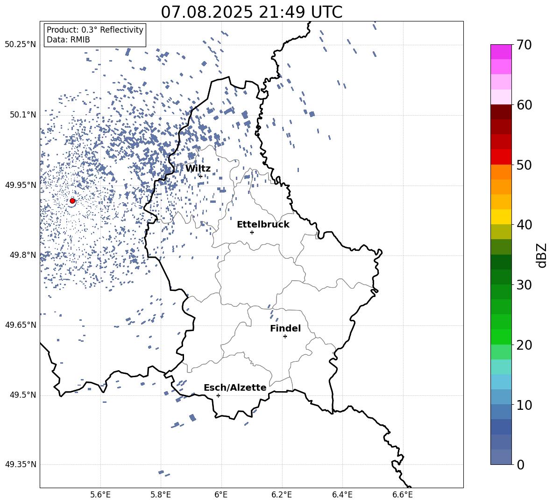Click the dark maroon colorbar swatch below 60
The height and width of the screenshot is (504, 553).
[501, 112]
